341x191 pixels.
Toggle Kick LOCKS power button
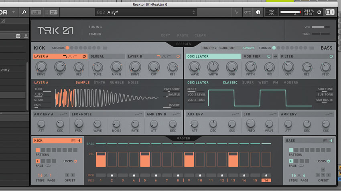coord(75,161)
